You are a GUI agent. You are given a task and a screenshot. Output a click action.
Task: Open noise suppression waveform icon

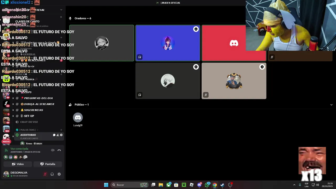tap(53, 150)
